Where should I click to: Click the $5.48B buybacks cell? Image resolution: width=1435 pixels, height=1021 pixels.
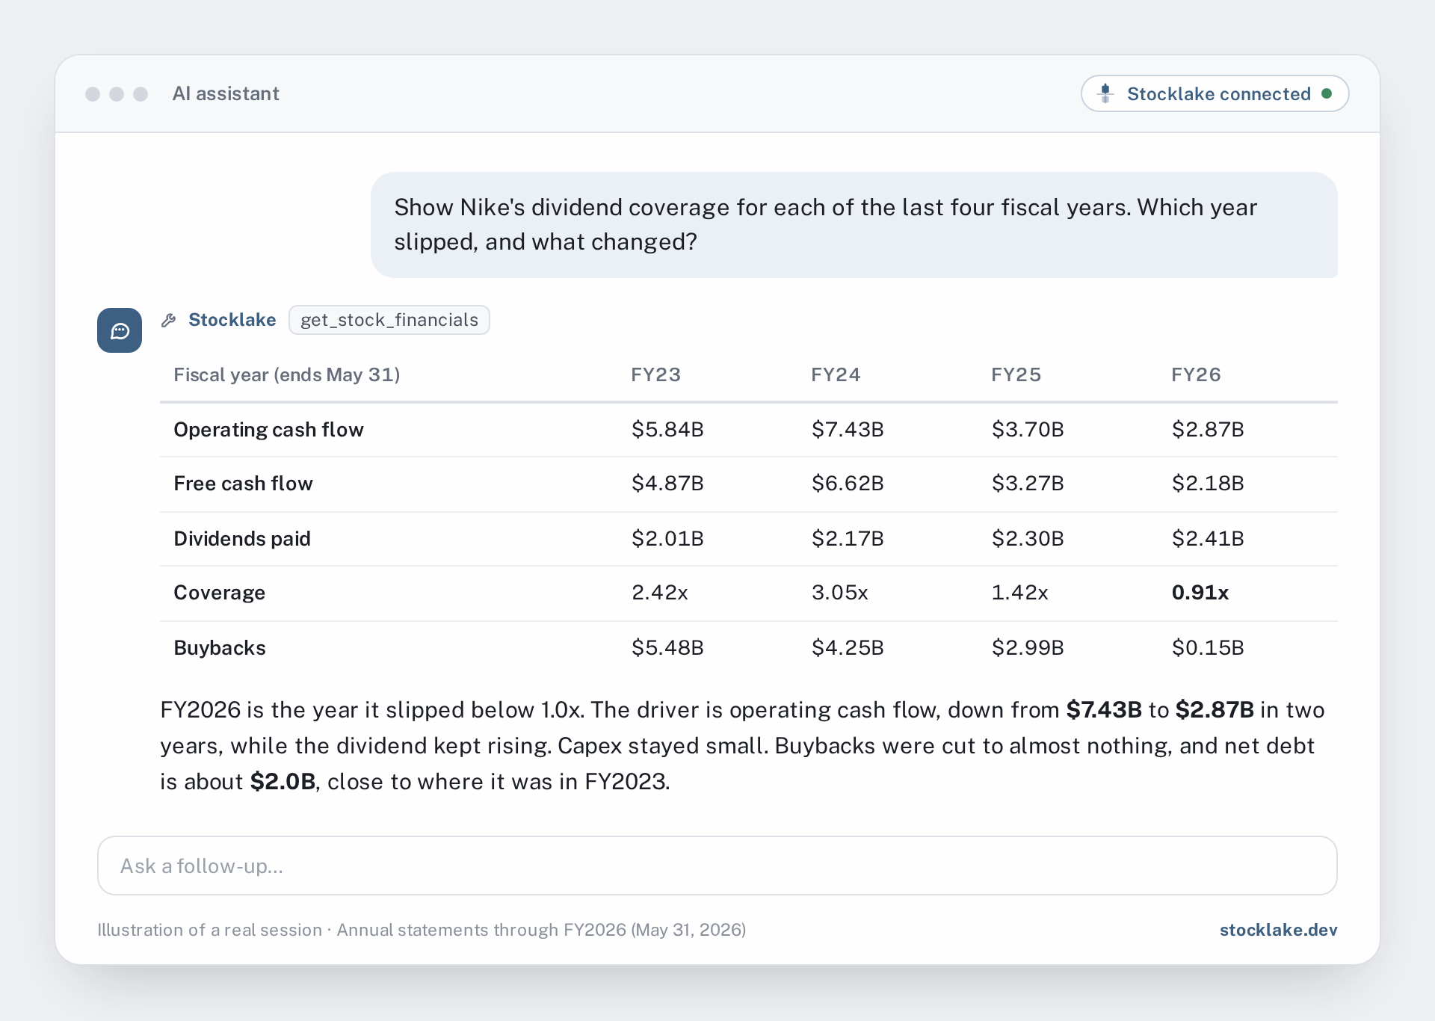[x=667, y=648]
